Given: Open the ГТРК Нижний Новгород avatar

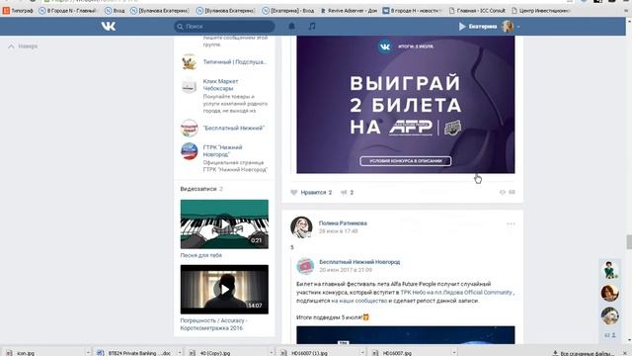Looking at the screenshot, I should point(189,151).
